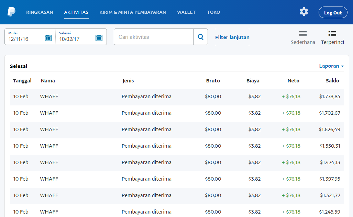Click the search magnifier button
This screenshot has height=217, width=353.
(x=200, y=37)
